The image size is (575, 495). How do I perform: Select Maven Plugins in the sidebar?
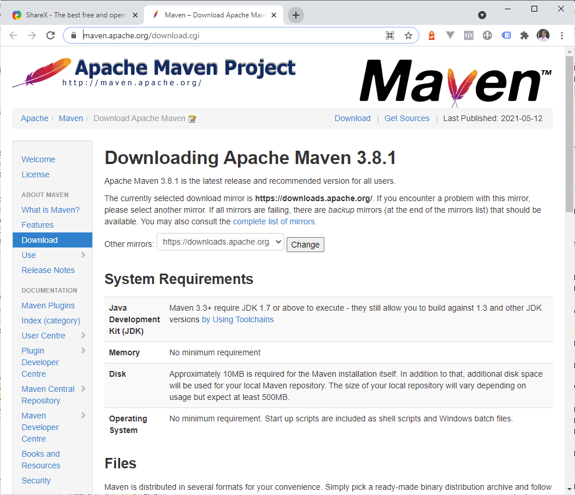pos(48,305)
